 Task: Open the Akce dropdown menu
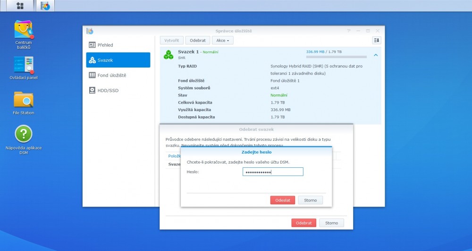click(x=222, y=41)
